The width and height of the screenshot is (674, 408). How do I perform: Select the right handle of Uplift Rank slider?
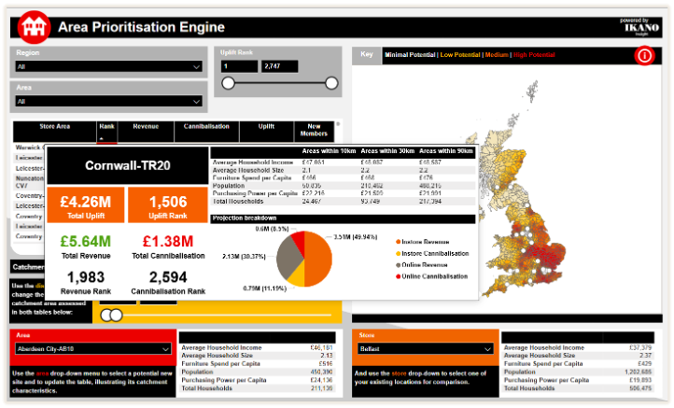pyautogui.click(x=331, y=83)
